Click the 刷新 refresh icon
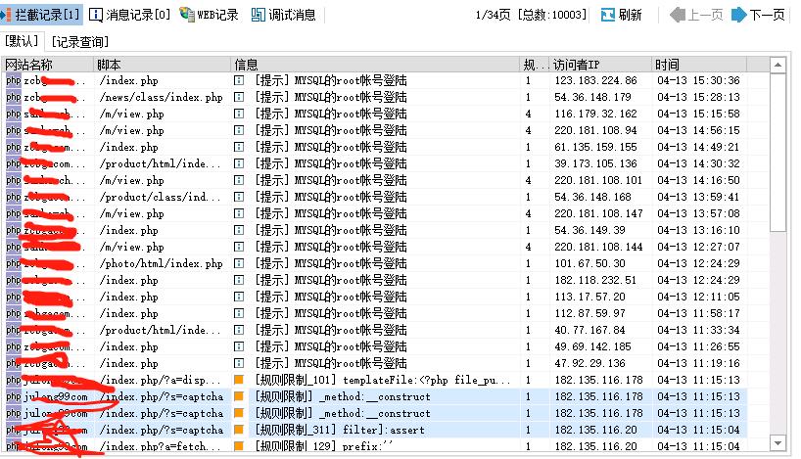Screen dimensions: 801x459 click(x=608, y=15)
